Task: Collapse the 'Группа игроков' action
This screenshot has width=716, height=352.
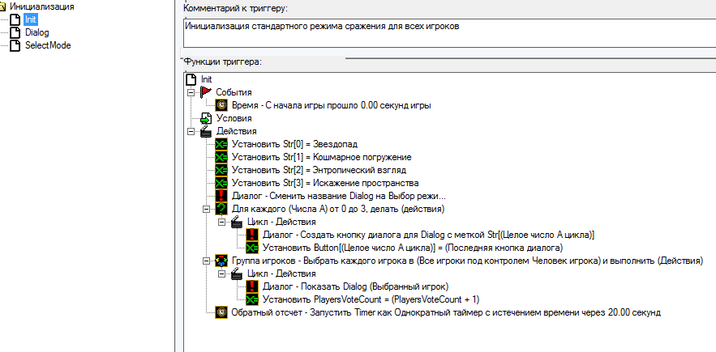Action: (x=207, y=261)
